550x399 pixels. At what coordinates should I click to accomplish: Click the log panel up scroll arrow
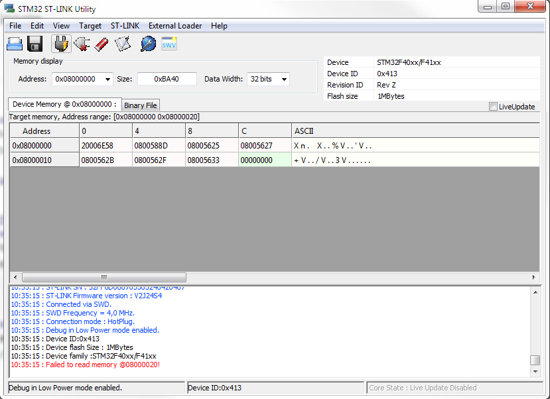click(x=535, y=292)
